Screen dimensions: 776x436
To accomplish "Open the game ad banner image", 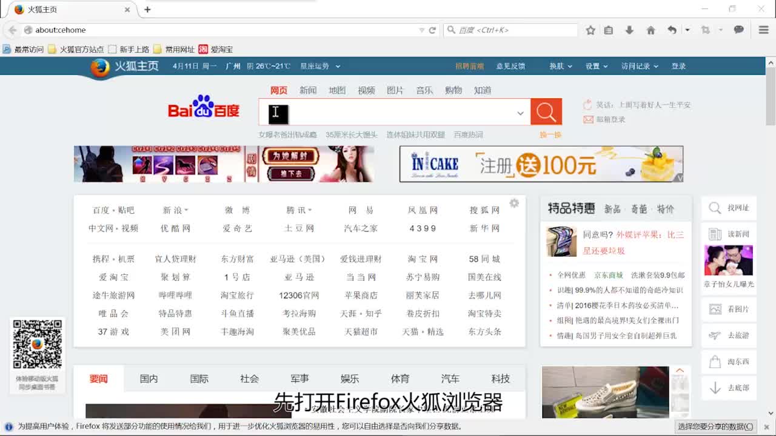I will tap(224, 163).
